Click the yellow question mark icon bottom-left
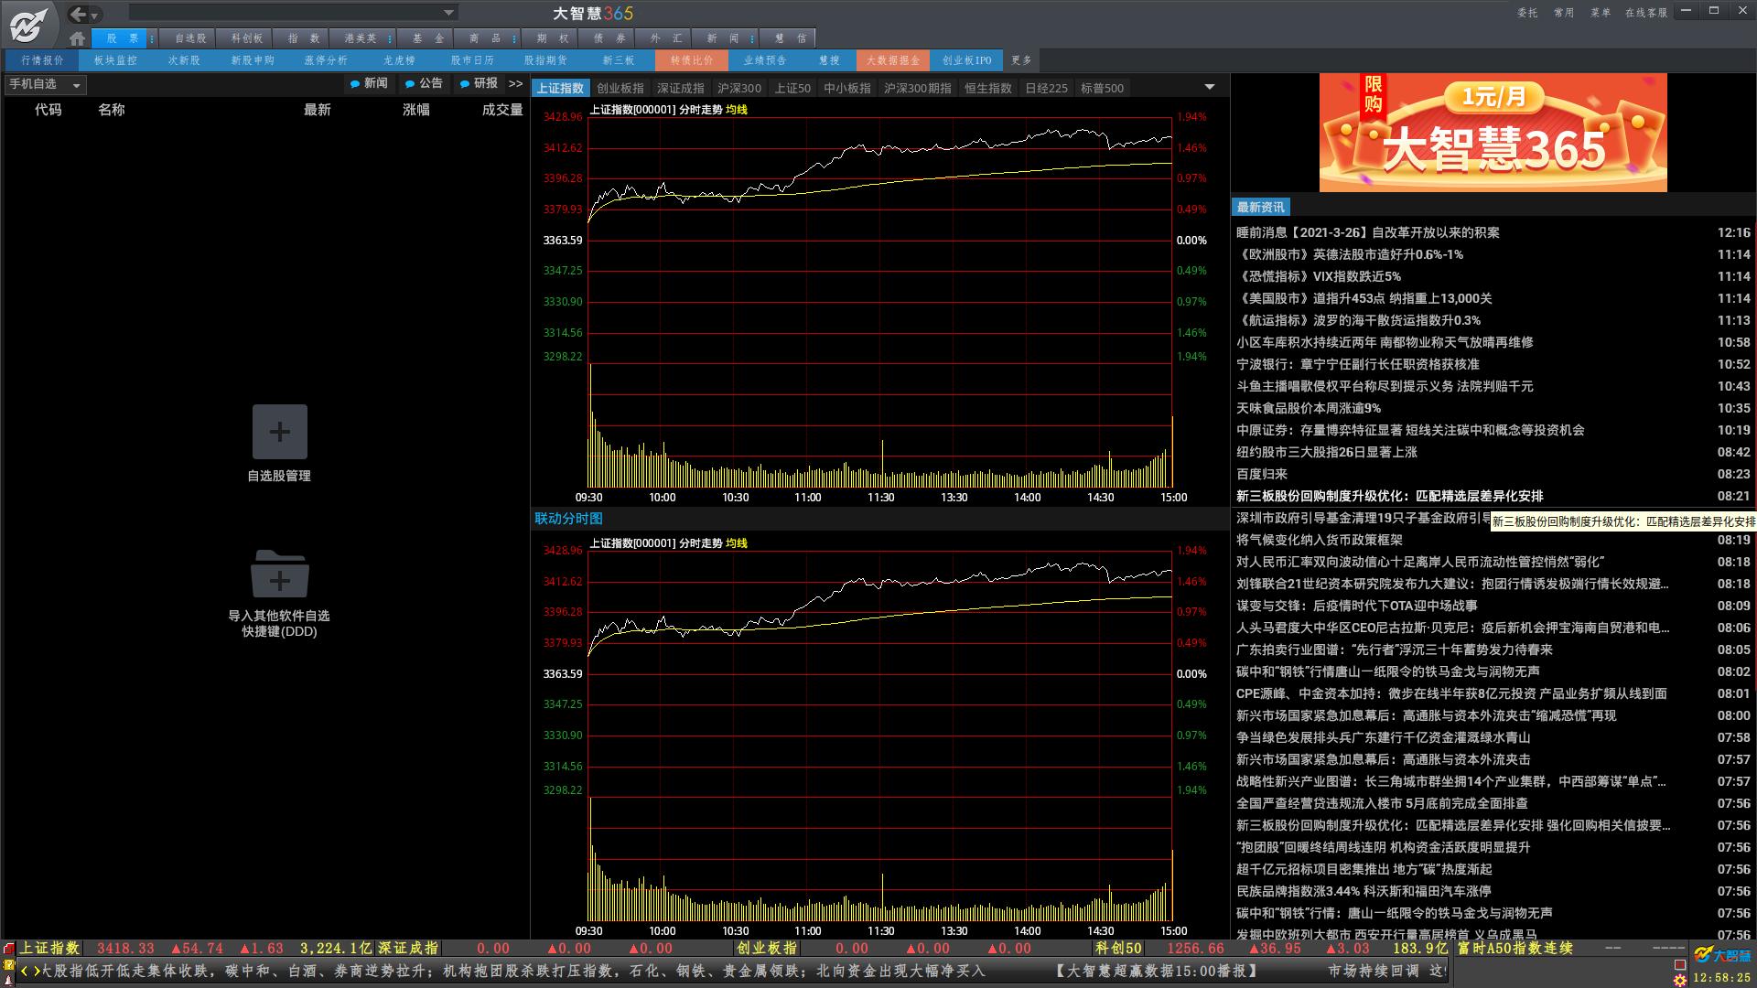The width and height of the screenshot is (1757, 988). (x=9, y=964)
